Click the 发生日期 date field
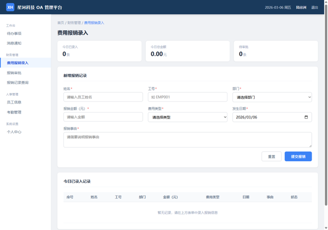This screenshot has width=328, height=230. click(x=265, y=117)
